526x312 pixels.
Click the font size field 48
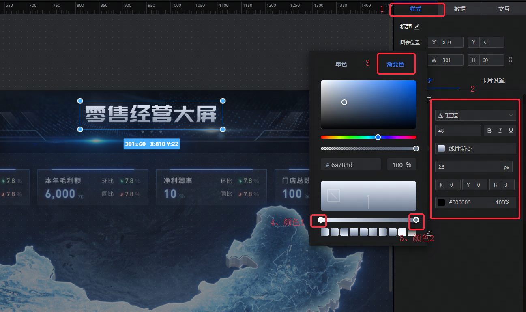click(x=458, y=131)
